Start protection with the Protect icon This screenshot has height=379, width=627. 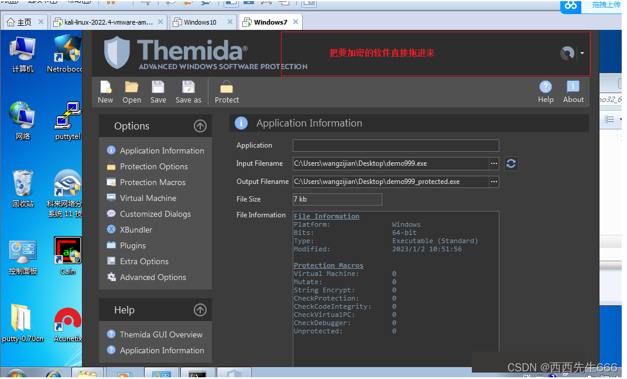point(227,92)
